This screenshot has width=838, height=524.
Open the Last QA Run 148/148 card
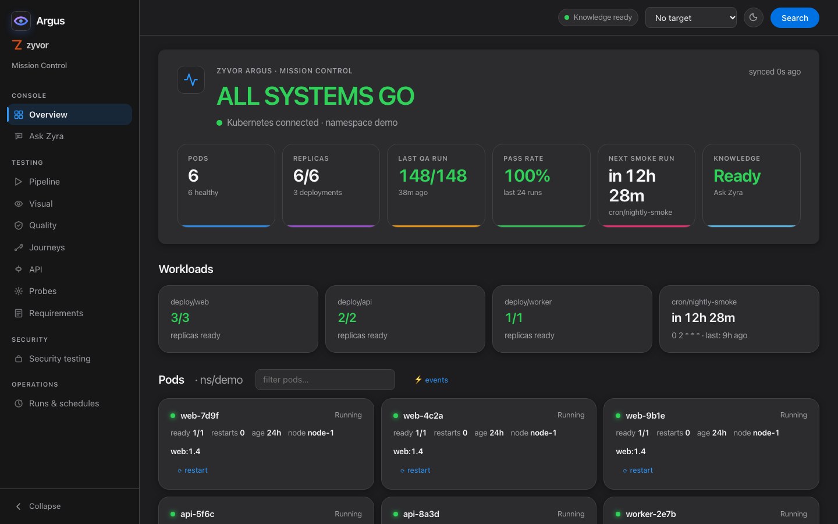click(x=436, y=186)
